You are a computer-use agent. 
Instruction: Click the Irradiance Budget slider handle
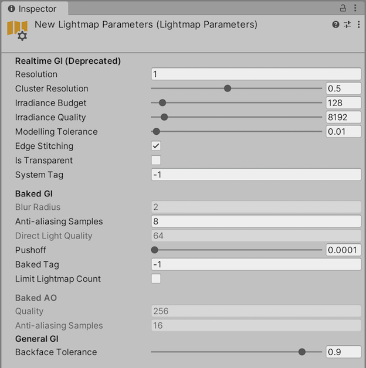162,103
